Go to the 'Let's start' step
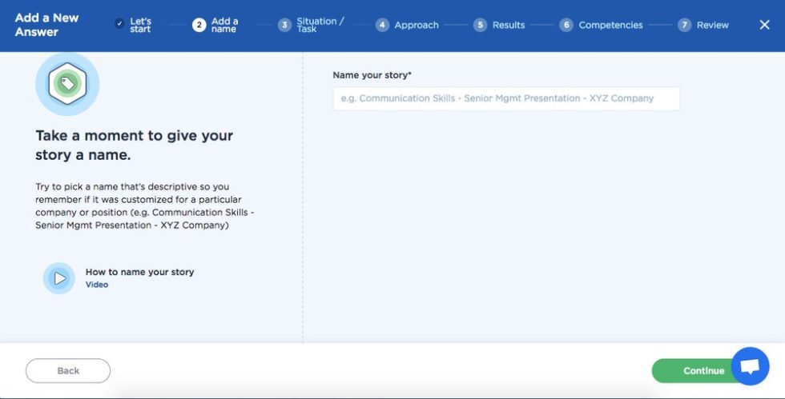This screenshot has width=785, height=399. tap(140, 25)
